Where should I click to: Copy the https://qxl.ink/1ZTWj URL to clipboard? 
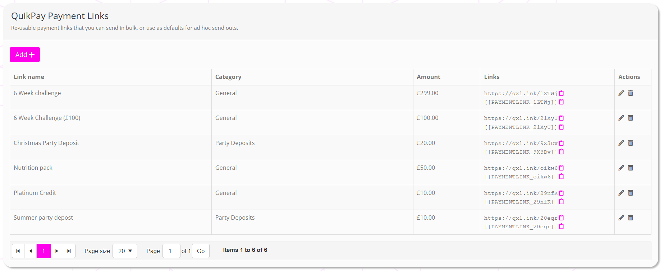pos(562,93)
